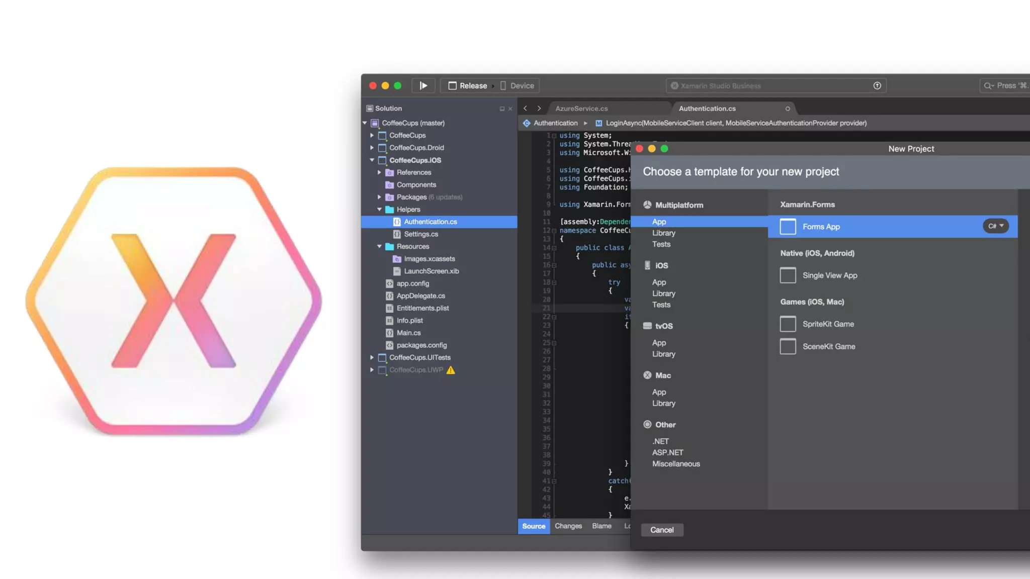
Task: Click the Forms App template icon
Action: point(788,227)
